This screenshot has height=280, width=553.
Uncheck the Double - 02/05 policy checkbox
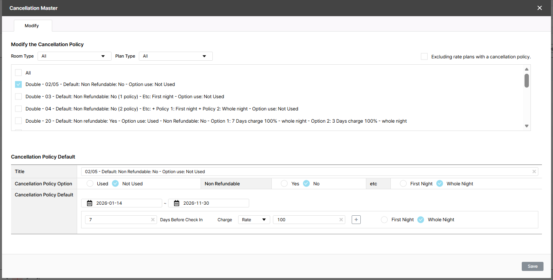click(18, 84)
